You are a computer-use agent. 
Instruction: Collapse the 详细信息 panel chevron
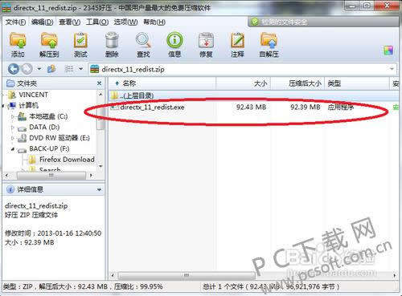(x=99, y=189)
